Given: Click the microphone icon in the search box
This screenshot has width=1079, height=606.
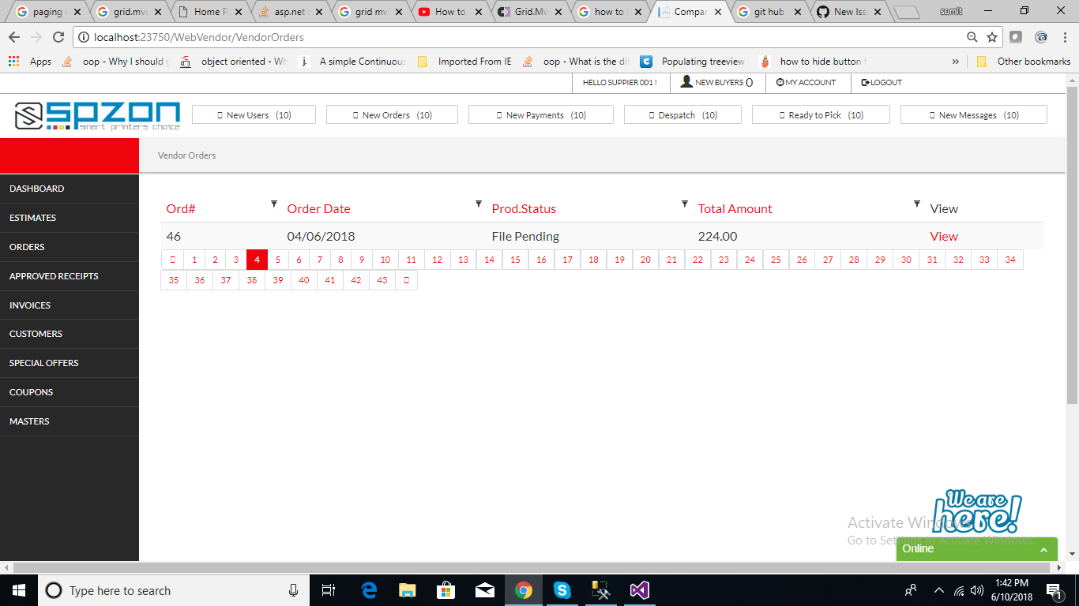Looking at the screenshot, I should (x=293, y=590).
